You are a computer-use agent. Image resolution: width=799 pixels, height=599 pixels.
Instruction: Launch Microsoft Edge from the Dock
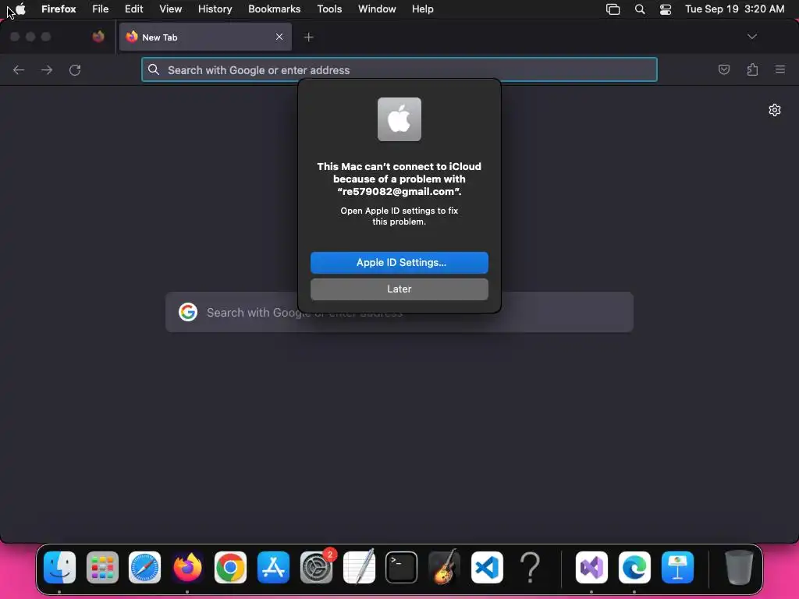coord(634,568)
